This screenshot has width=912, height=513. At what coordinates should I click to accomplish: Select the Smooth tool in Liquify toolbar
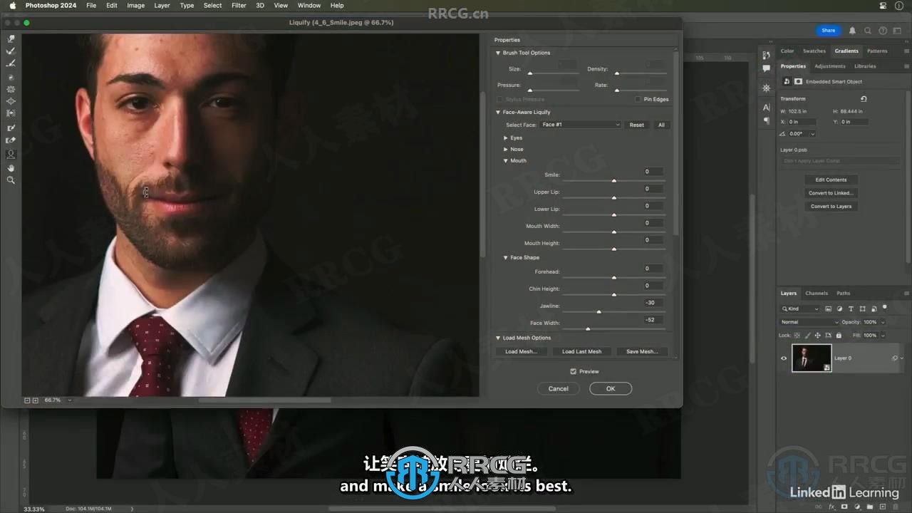coord(11,63)
